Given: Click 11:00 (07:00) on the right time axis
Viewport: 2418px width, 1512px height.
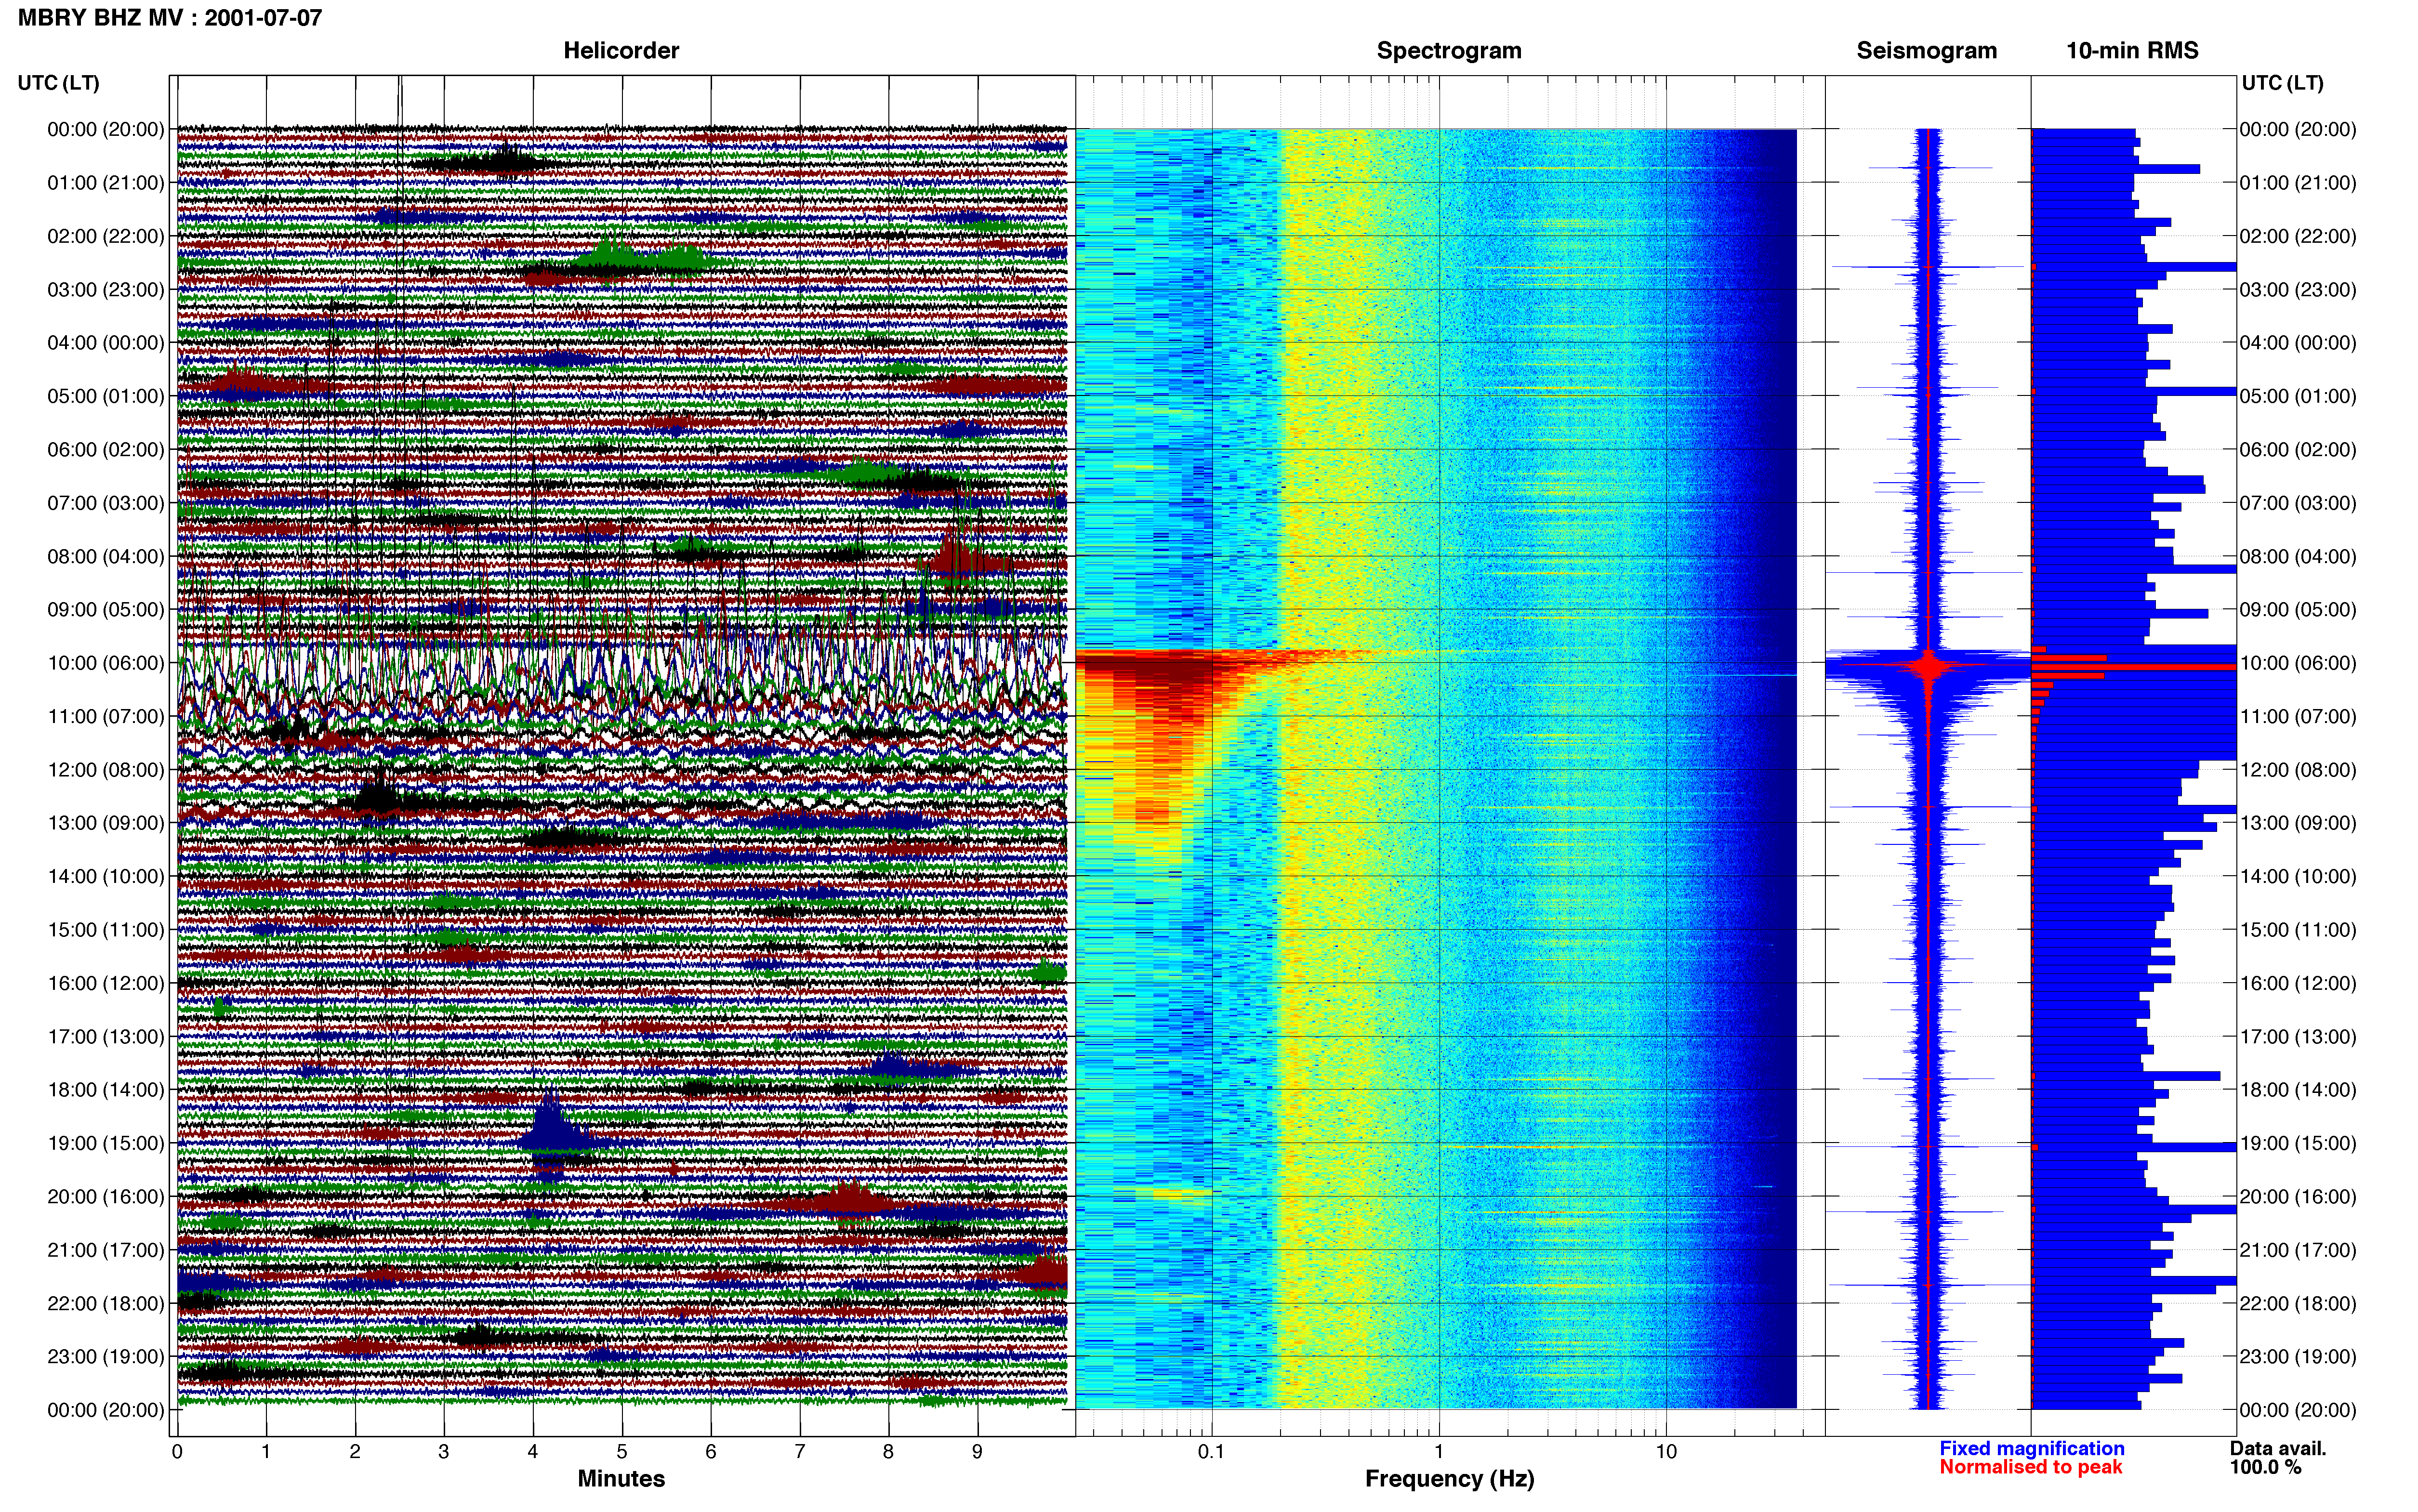Looking at the screenshot, I should point(2298,716).
